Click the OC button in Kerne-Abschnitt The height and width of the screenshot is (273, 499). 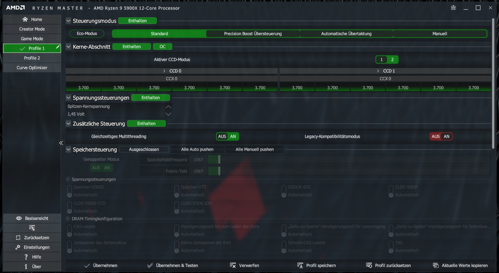pos(162,47)
